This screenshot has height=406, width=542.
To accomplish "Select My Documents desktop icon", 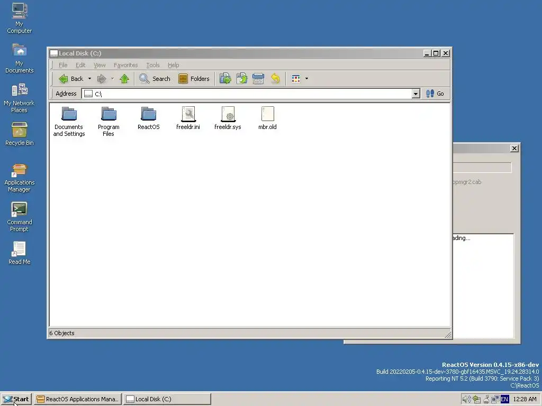I will point(20,58).
